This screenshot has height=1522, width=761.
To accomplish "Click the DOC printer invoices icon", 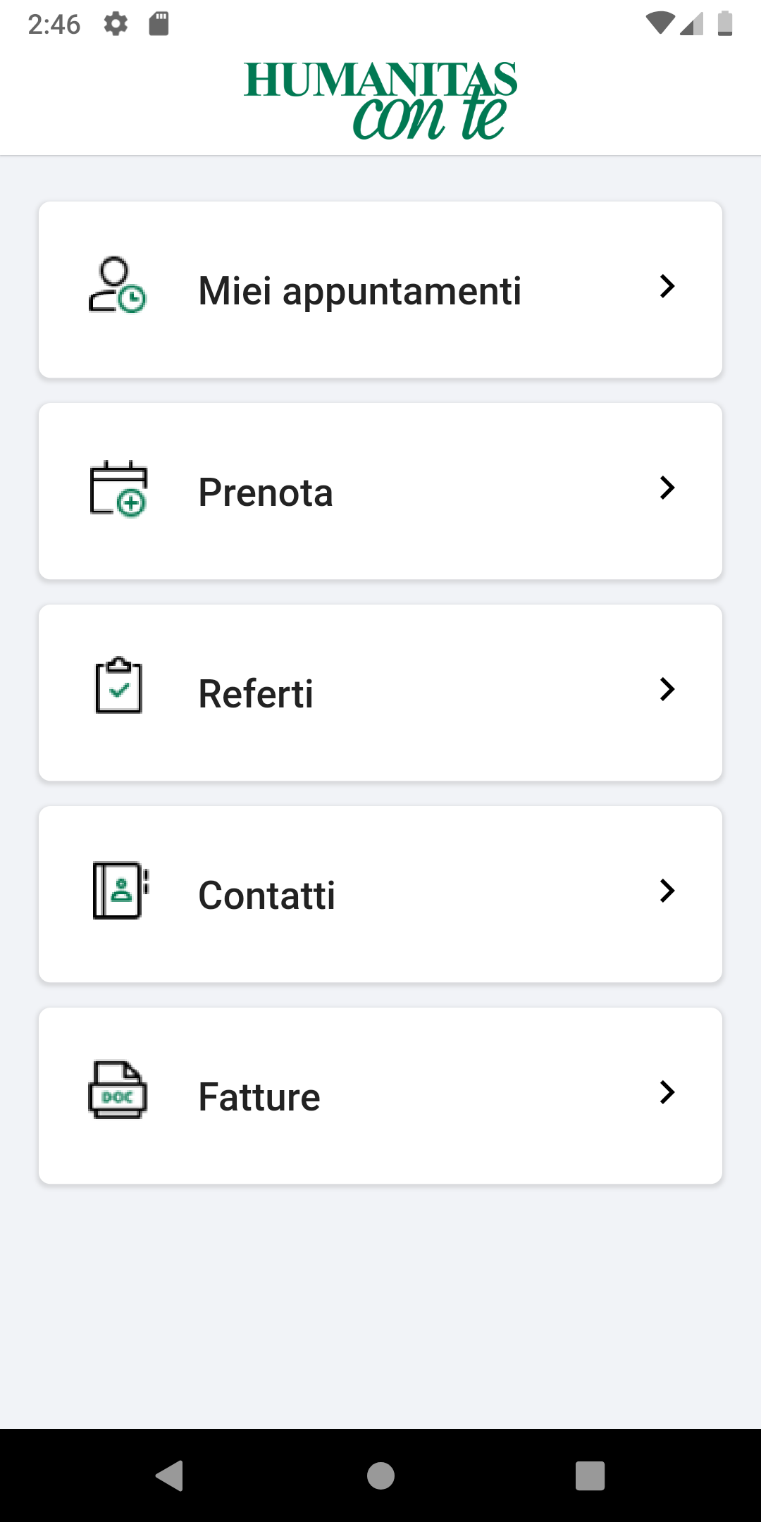I will [118, 1090].
